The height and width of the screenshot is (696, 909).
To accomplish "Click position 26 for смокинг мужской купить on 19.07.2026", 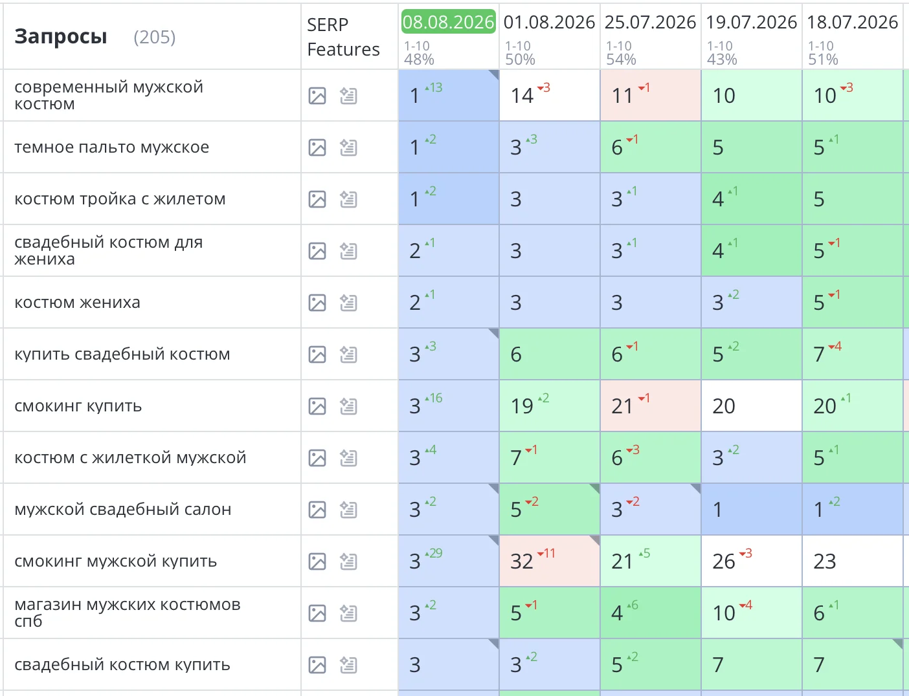I will 752,561.
